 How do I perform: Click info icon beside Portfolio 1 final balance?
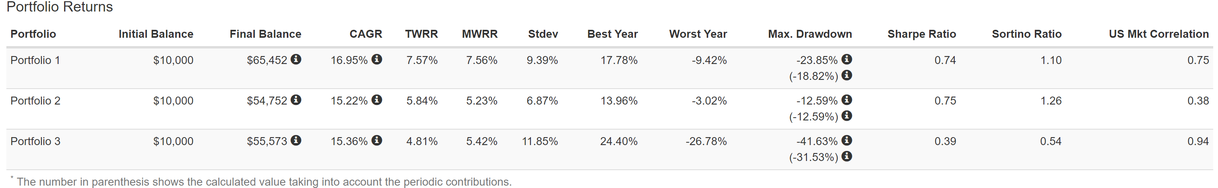click(296, 59)
